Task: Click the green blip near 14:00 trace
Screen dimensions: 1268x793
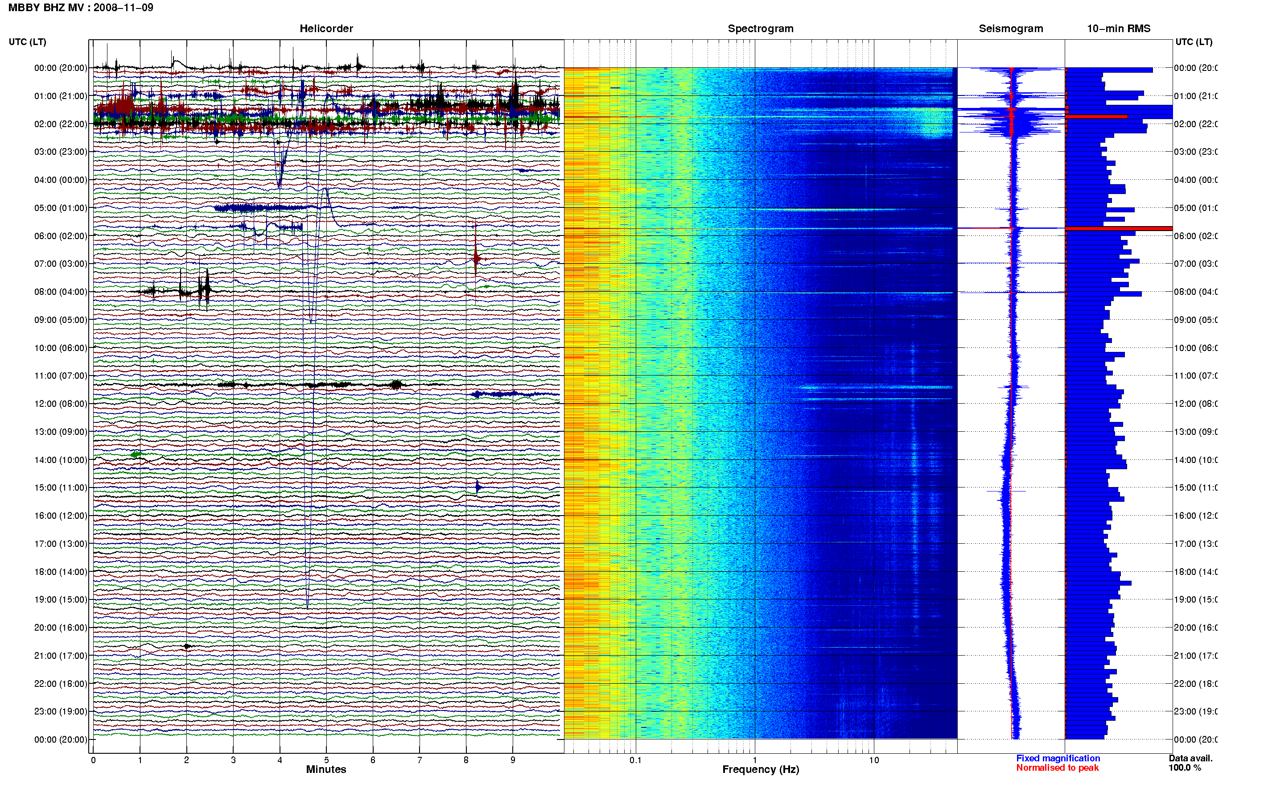Action: (x=136, y=454)
